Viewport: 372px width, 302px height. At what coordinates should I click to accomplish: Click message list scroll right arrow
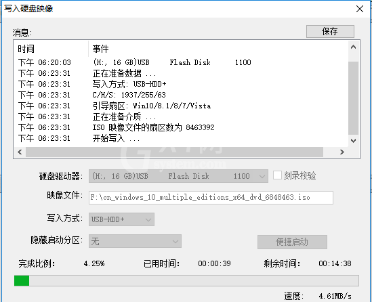coord(342,152)
